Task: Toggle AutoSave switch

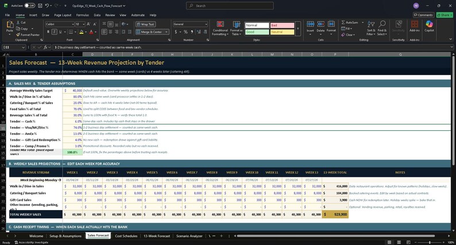Action: coord(30,6)
